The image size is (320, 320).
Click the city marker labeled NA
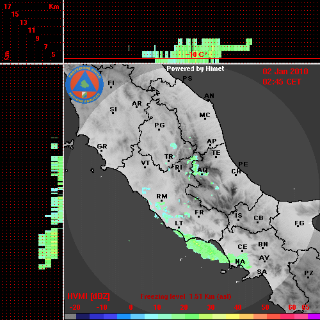tap(240, 262)
